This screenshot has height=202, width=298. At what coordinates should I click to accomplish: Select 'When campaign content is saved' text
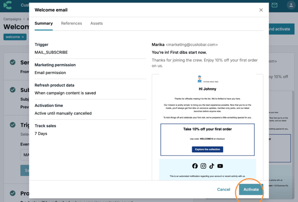[65, 93]
